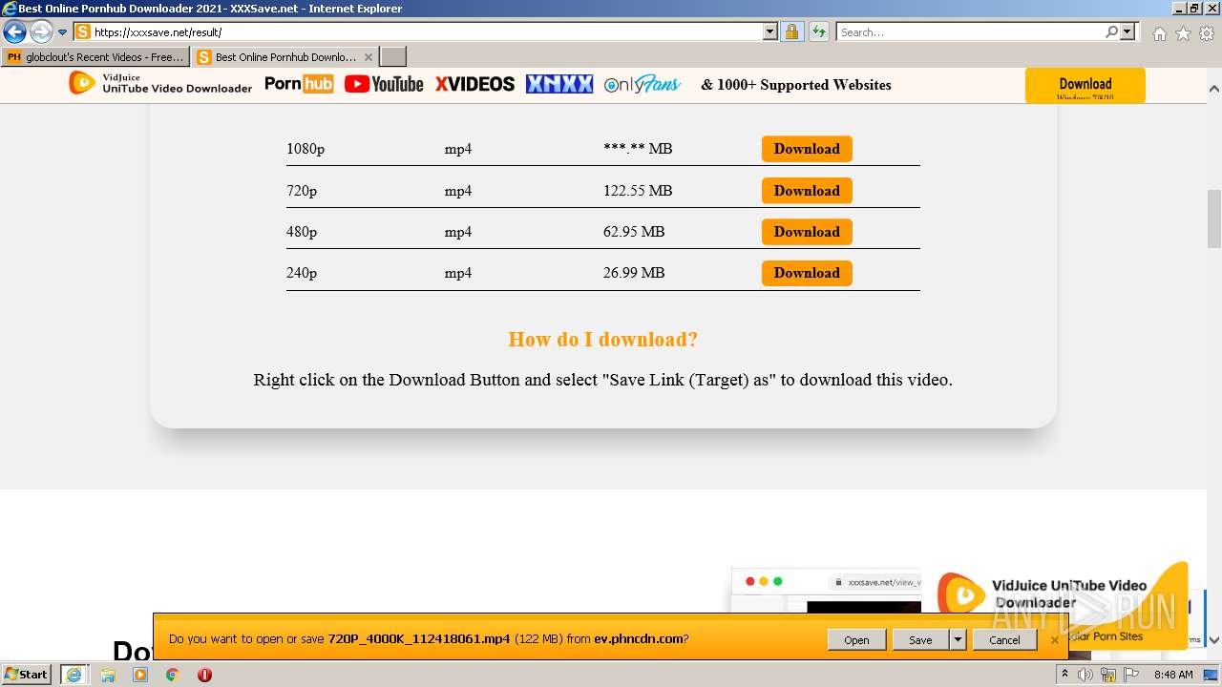Click the XNXX logo in banner

pos(559,84)
